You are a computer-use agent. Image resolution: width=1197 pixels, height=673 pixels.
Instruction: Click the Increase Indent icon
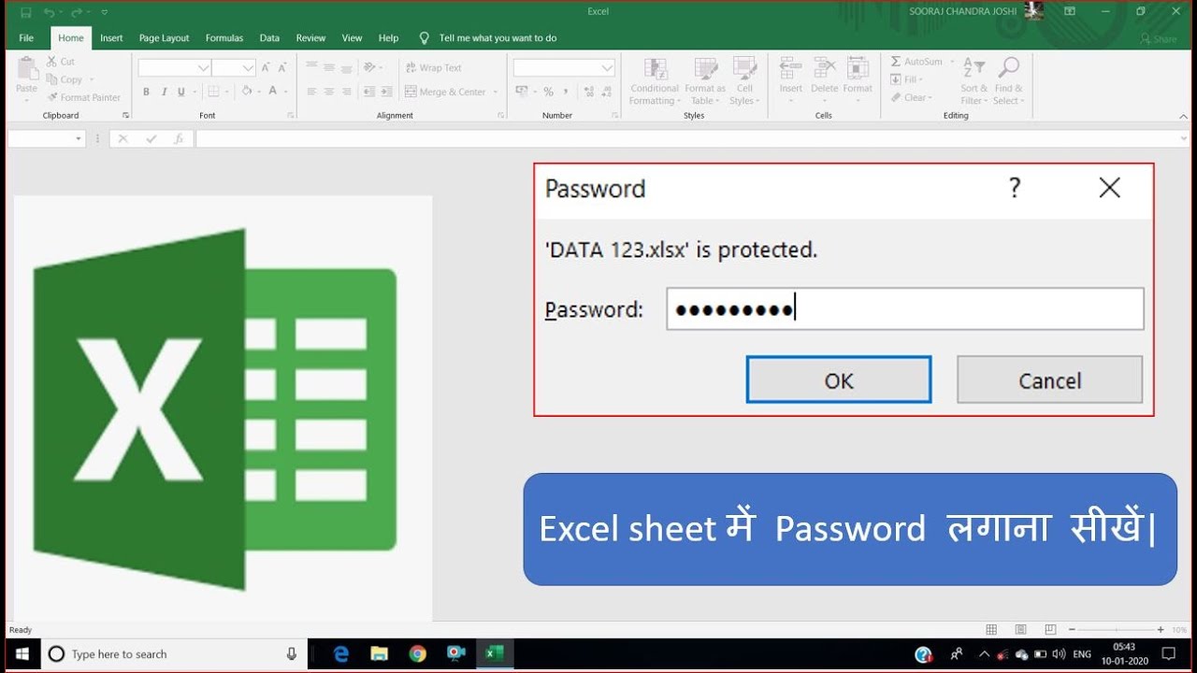coord(386,92)
